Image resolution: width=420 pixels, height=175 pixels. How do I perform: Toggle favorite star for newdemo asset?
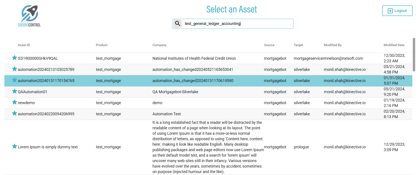tap(14, 102)
